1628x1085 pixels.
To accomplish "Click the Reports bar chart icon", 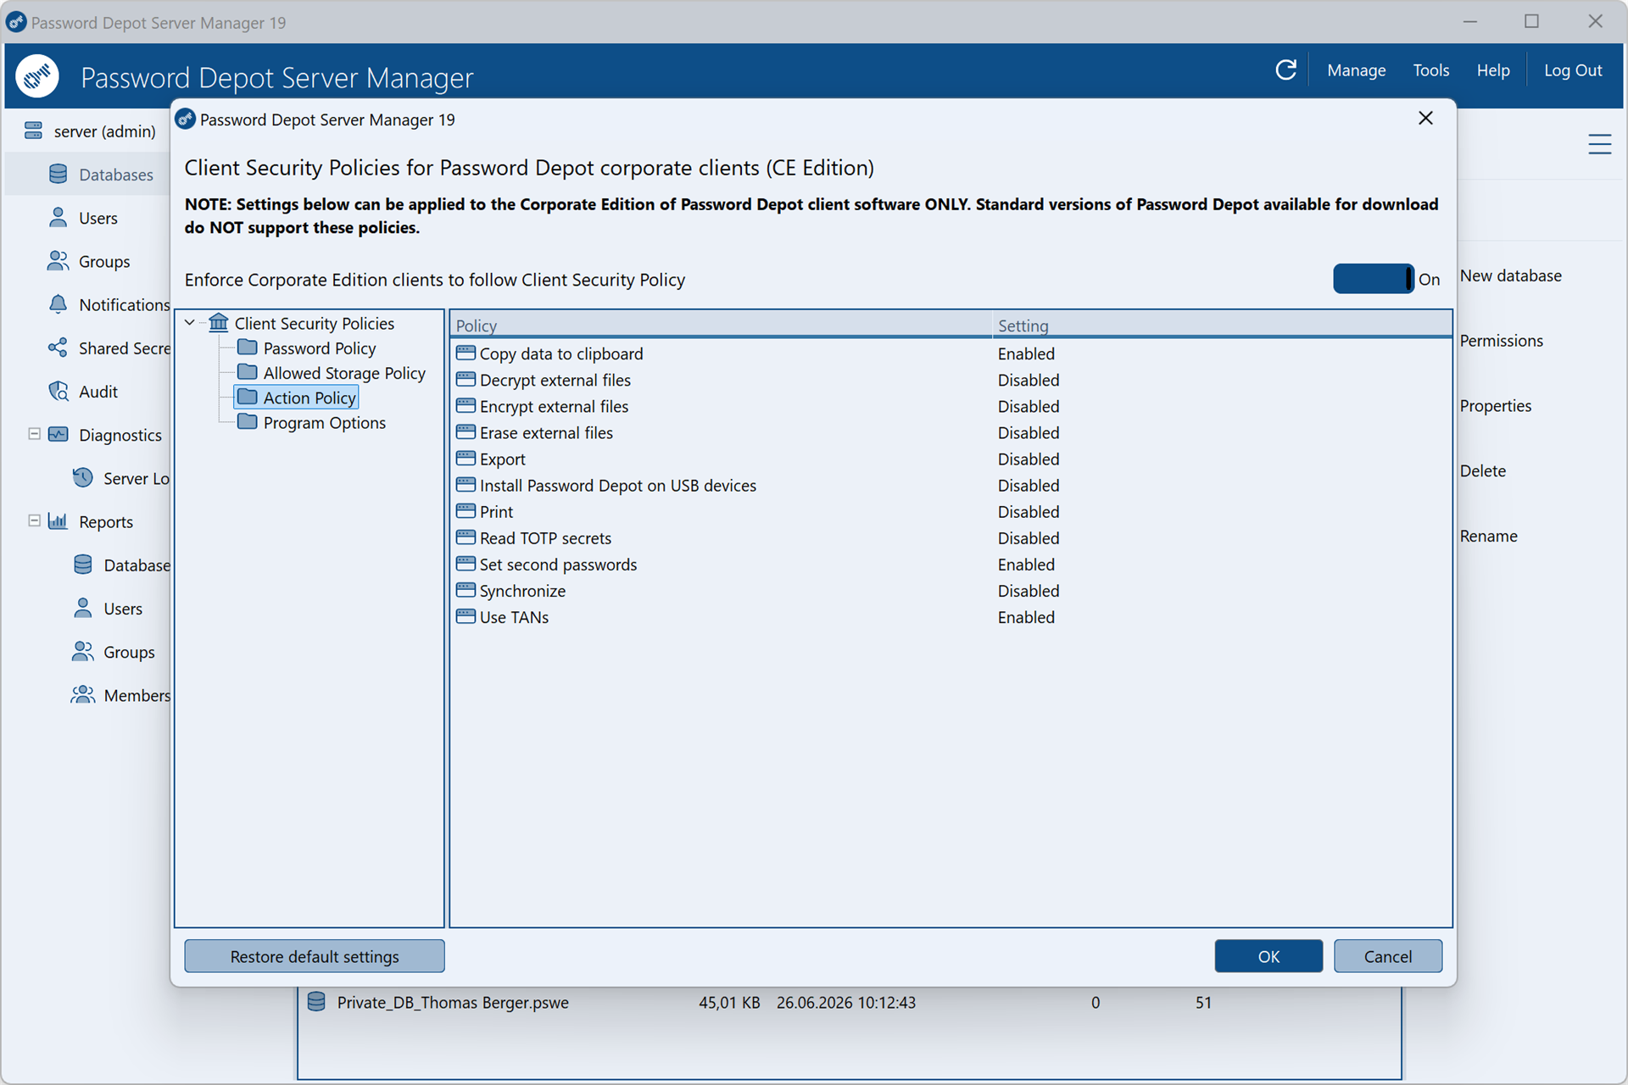I will coord(58,521).
